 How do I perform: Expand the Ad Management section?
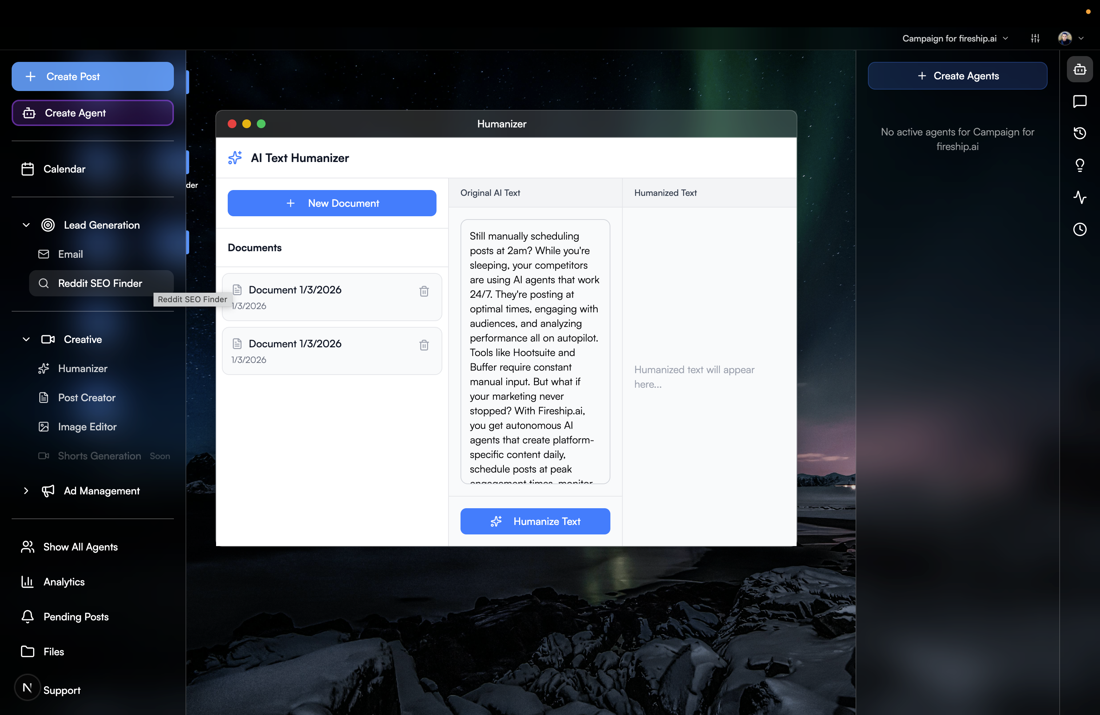tap(26, 491)
